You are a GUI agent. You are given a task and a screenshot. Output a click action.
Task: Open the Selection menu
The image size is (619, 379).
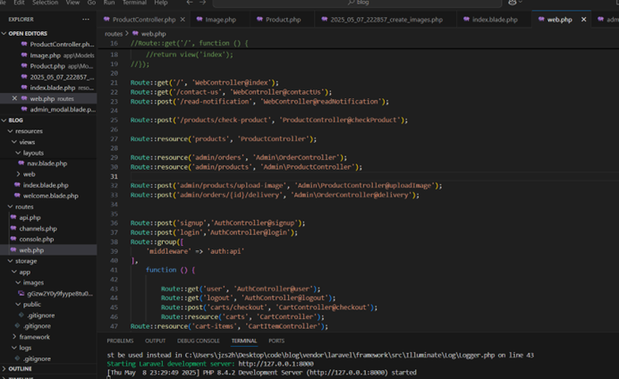click(x=45, y=3)
